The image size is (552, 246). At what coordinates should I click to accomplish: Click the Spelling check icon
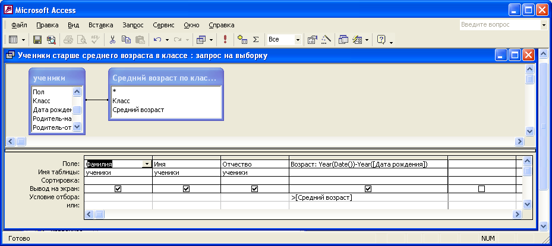click(x=96, y=40)
